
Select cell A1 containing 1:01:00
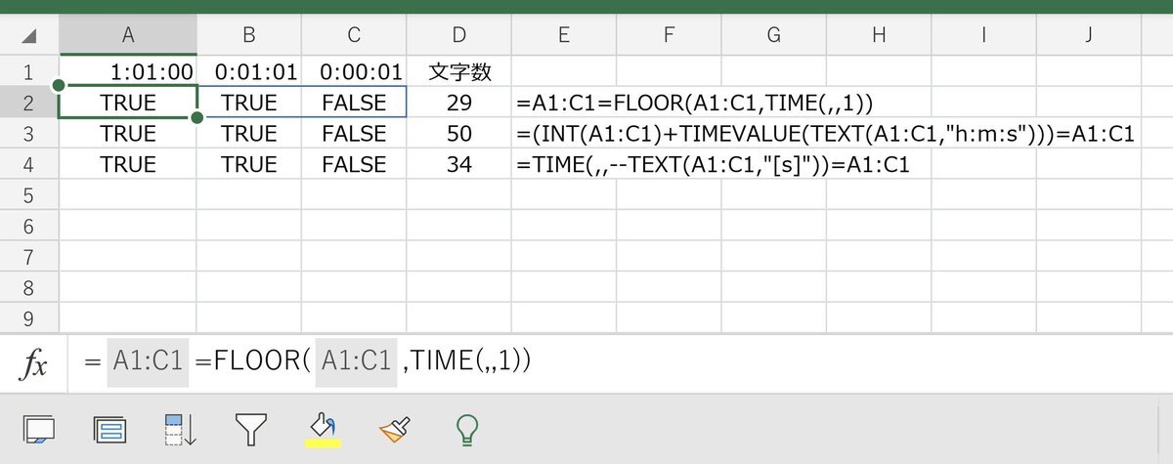pyautogui.click(x=128, y=71)
